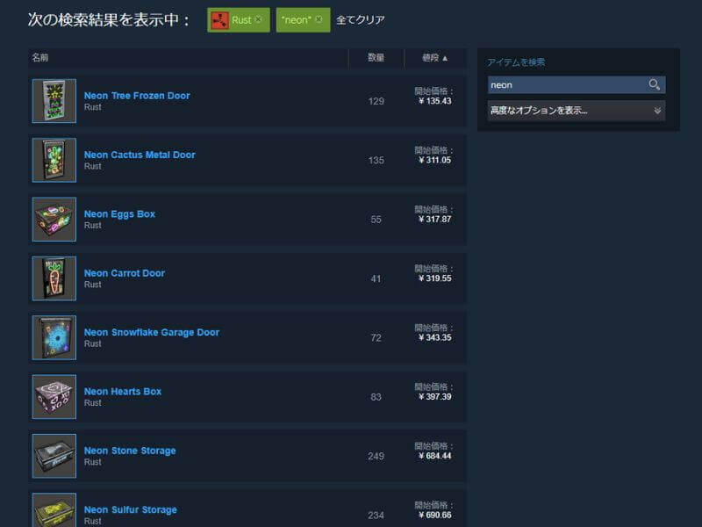Viewport: 702px width, 527px height.
Task: Click Neon Stone Storage thumbnail
Action: (54, 456)
